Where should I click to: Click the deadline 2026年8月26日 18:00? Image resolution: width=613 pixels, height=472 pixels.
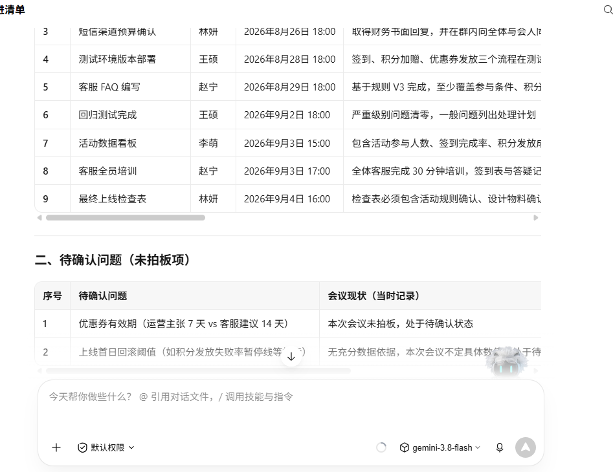[x=290, y=32]
